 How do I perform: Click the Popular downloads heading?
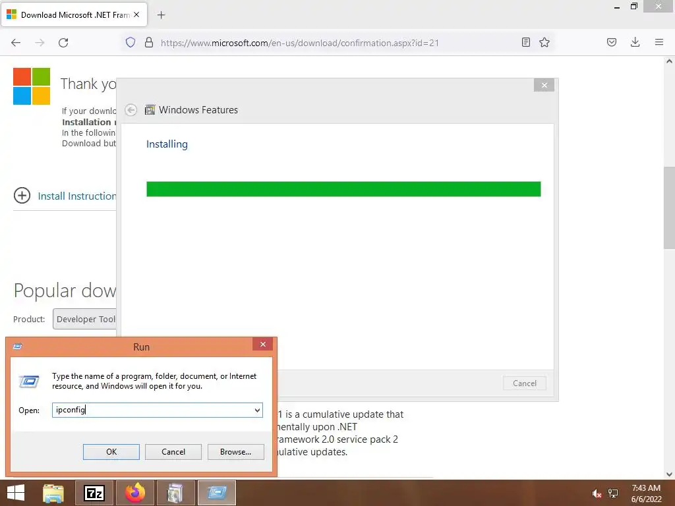click(x=65, y=291)
